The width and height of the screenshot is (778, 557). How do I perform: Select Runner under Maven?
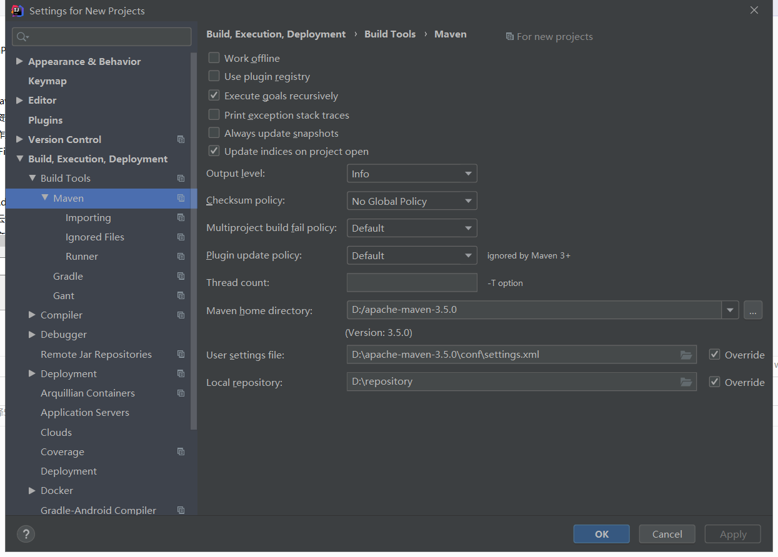(82, 256)
